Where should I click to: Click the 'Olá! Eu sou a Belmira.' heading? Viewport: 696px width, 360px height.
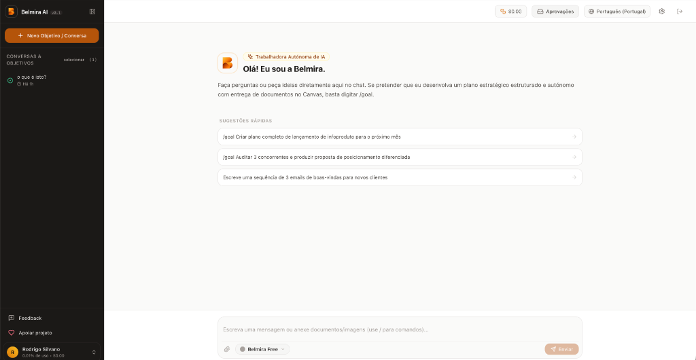pyautogui.click(x=284, y=69)
